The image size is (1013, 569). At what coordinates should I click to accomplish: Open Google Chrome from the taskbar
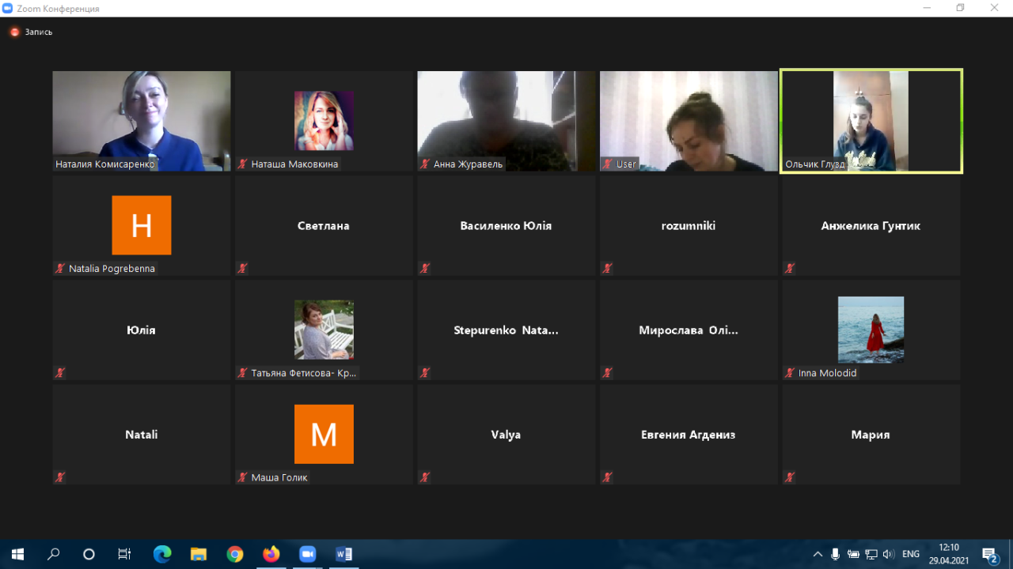[x=235, y=554]
